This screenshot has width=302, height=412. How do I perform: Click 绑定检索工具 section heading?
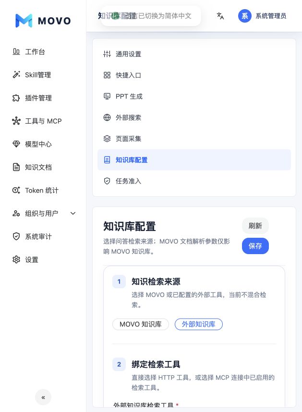coord(156,364)
